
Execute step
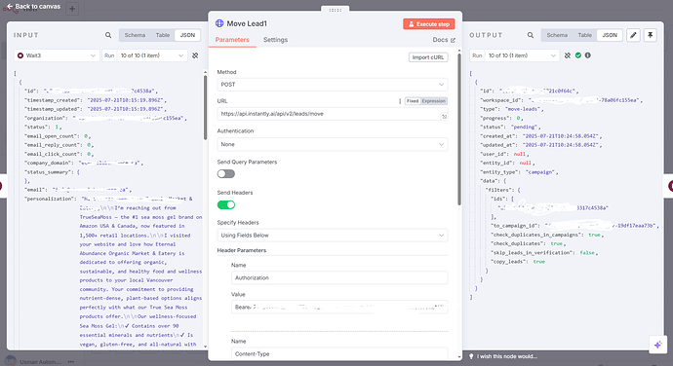[x=429, y=24]
